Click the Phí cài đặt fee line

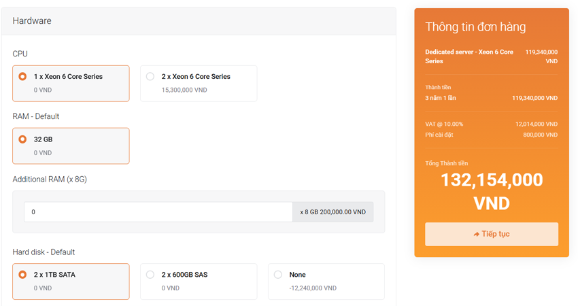coord(439,135)
